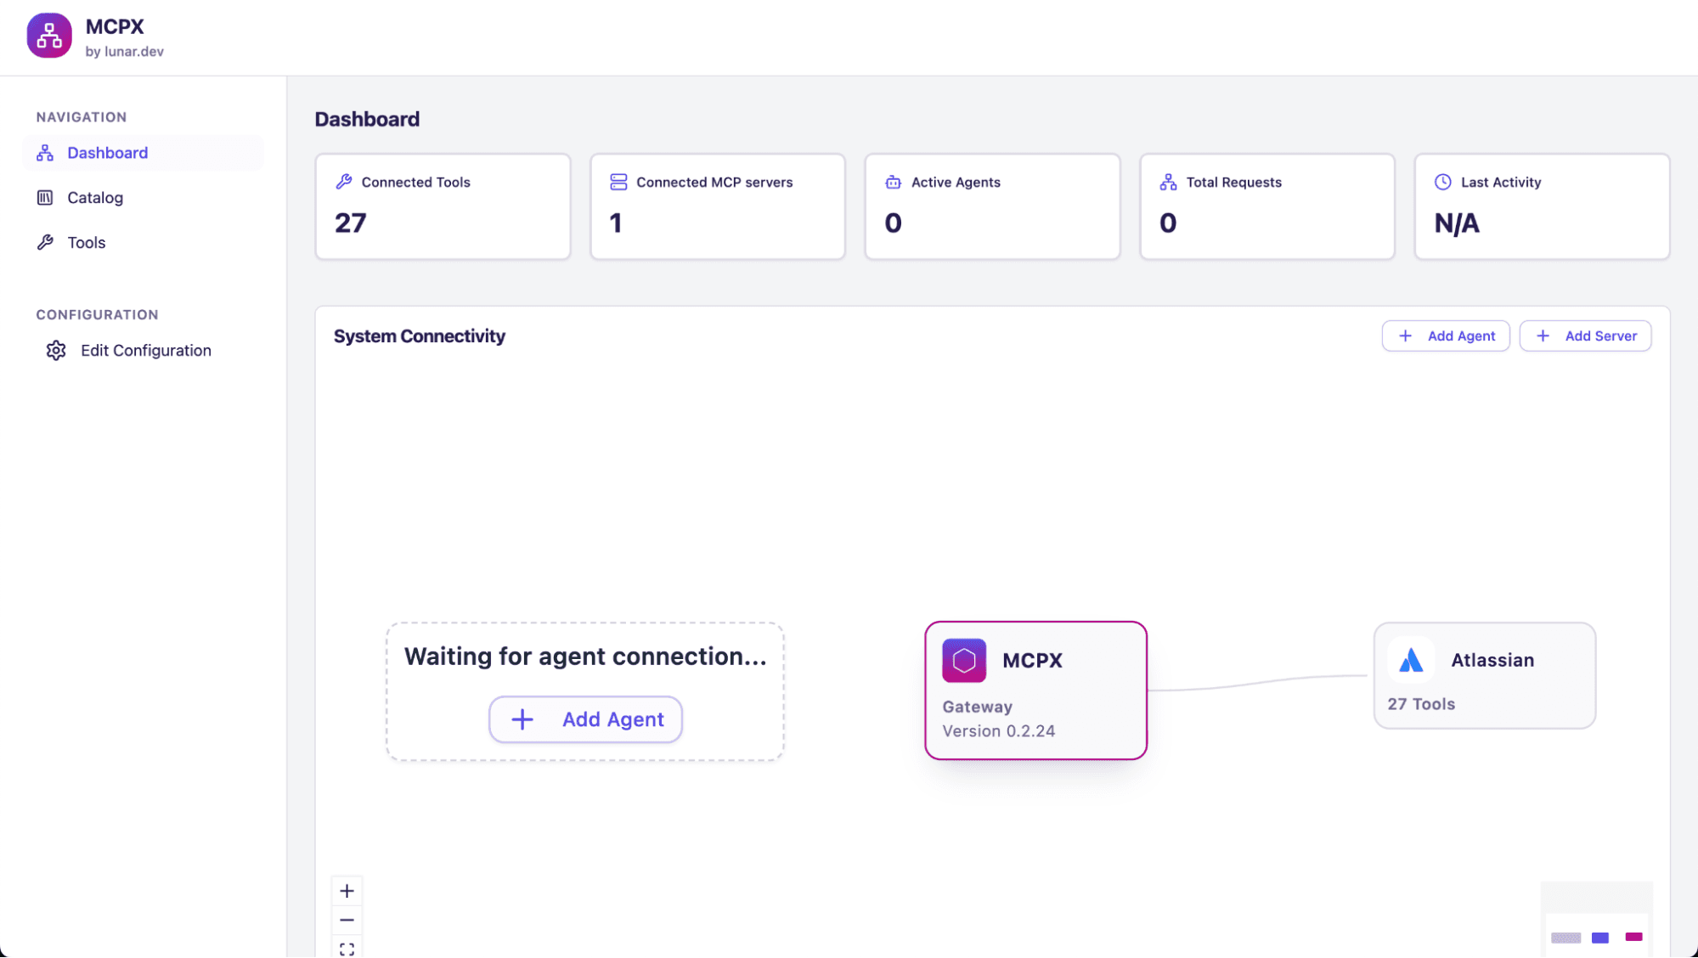The image size is (1698, 958).
Task: Click the Connected Tools wrench icon
Action: 344,182
